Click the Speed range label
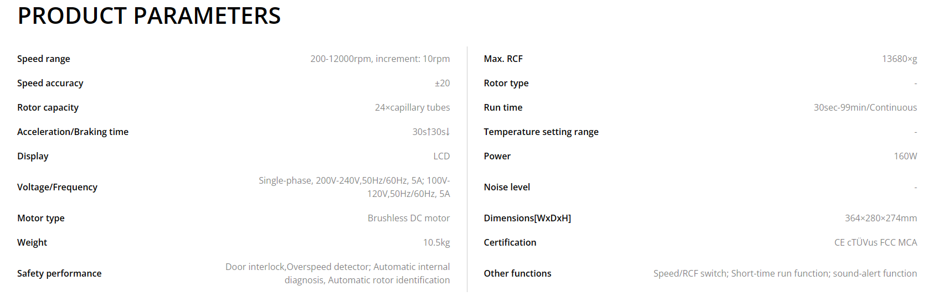936x296 pixels. (44, 59)
